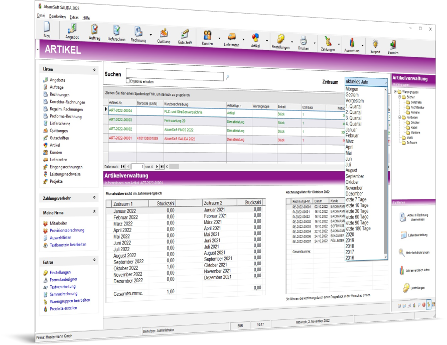Open the Mitarbeiter entry
447x345 pixels.
58,223
